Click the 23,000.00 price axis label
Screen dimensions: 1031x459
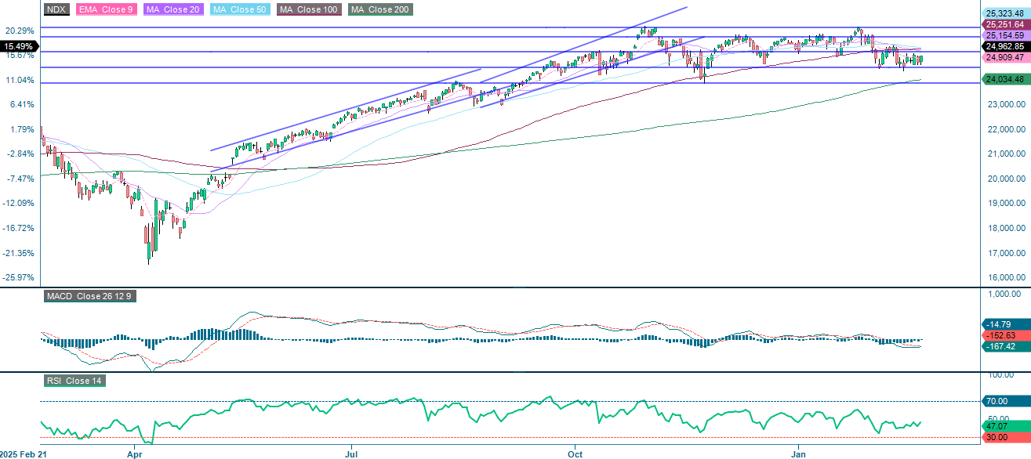pyautogui.click(x=1007, y=104)
